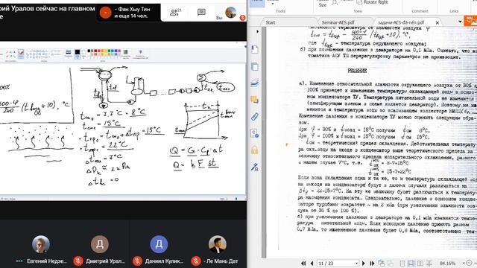
Task: Select facing pages view mode
Action: click(420, 263)
